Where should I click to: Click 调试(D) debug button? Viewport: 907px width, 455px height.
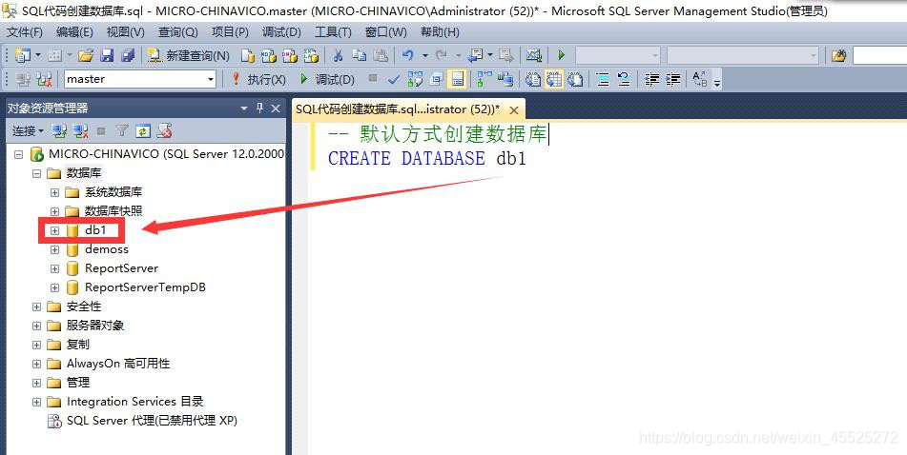click(x=327, y=79)
